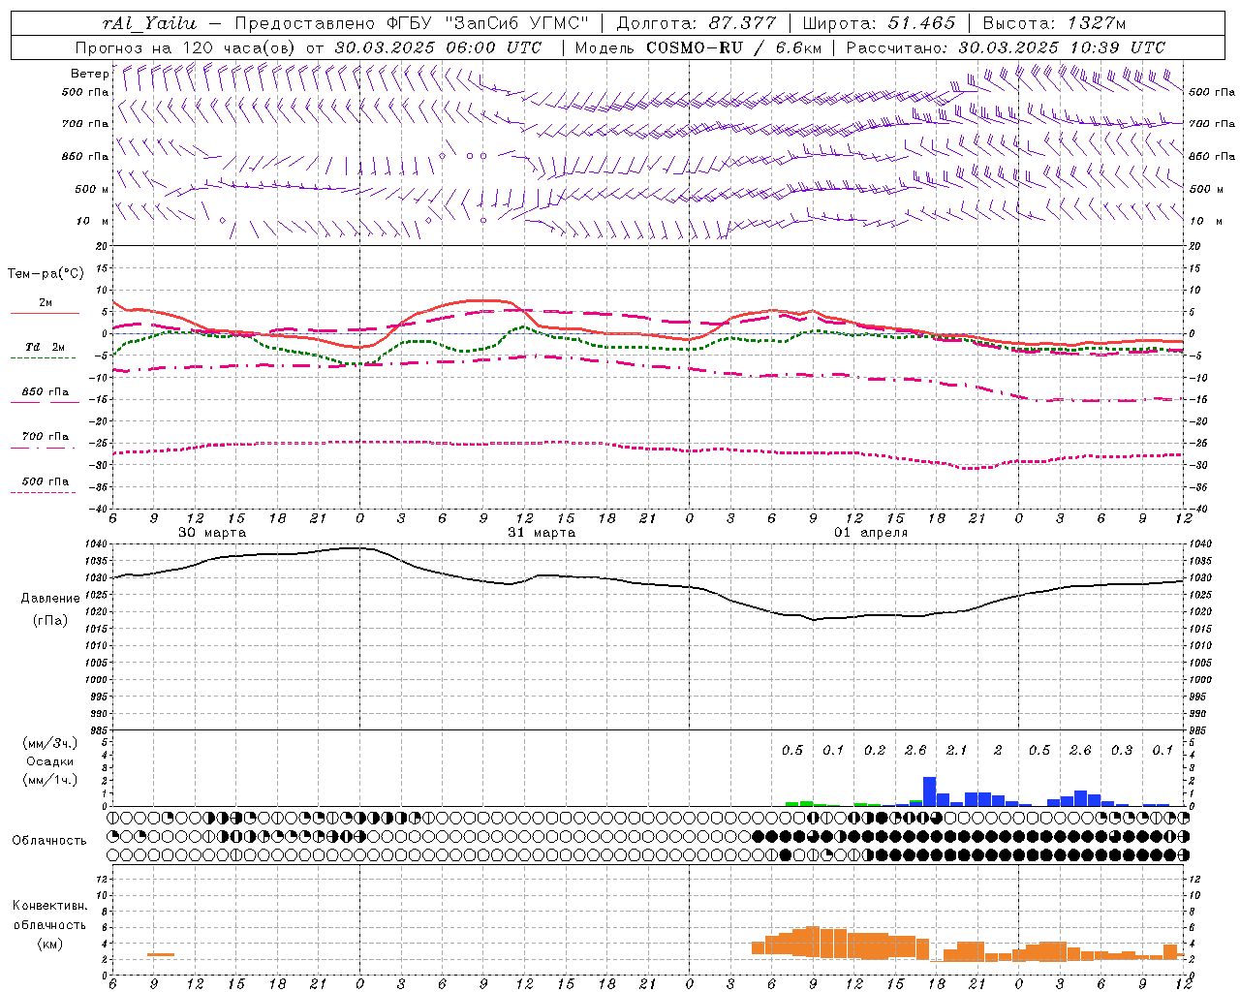This screenshot has height=992, width=1240.
Task: Click the left 850 гПа wind level label
Action: [x=85, y=156]
